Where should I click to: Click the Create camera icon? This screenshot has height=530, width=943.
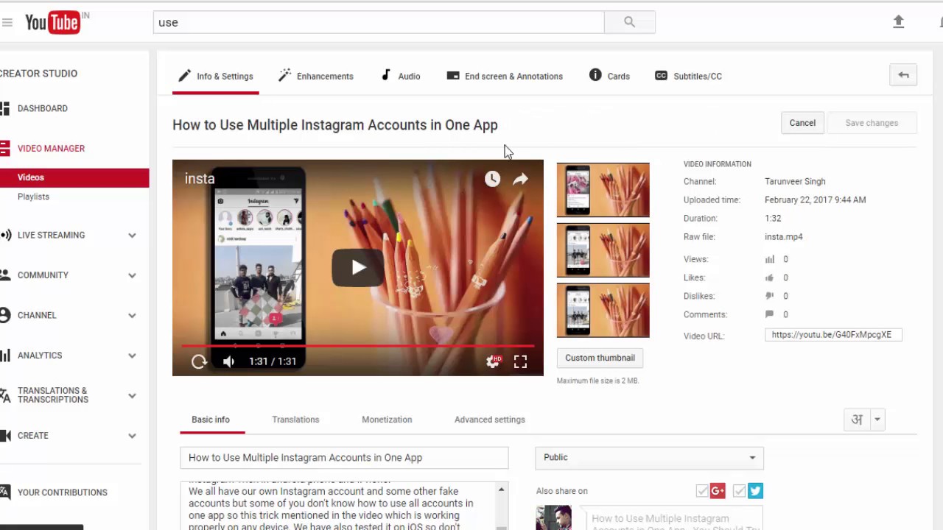coord(5,436)
